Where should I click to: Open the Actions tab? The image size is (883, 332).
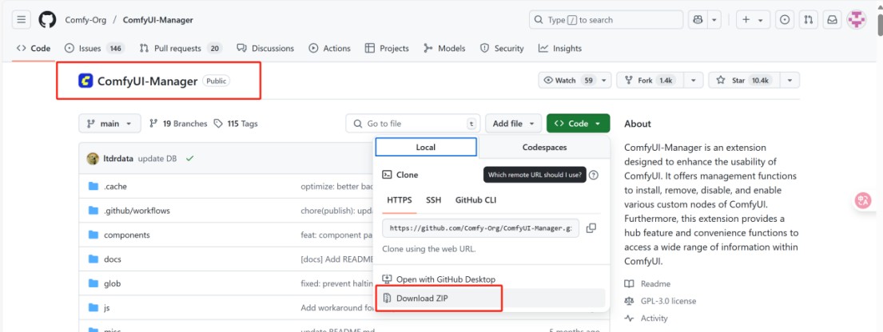tap(330, 49)
